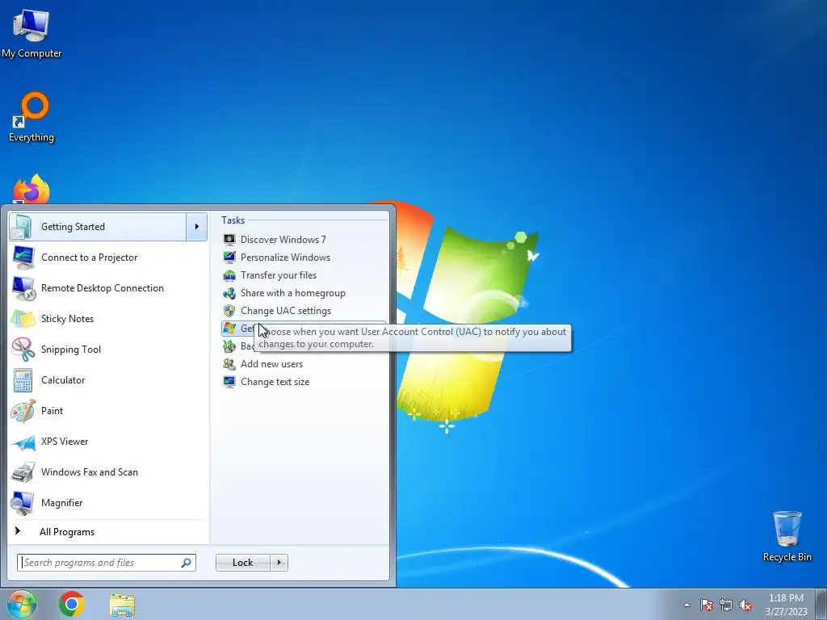Image resolution: width=827 pixels, height=620 pixels.
Task: Launch Remote Desktop Connection
Action: click(x=108, y=288)
